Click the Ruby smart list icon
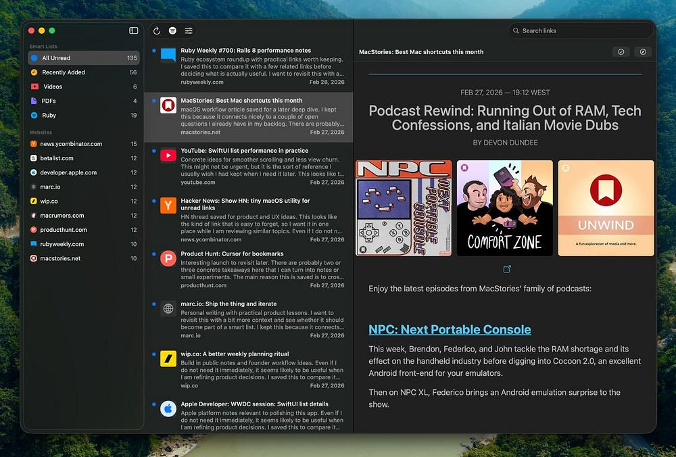 34,115
